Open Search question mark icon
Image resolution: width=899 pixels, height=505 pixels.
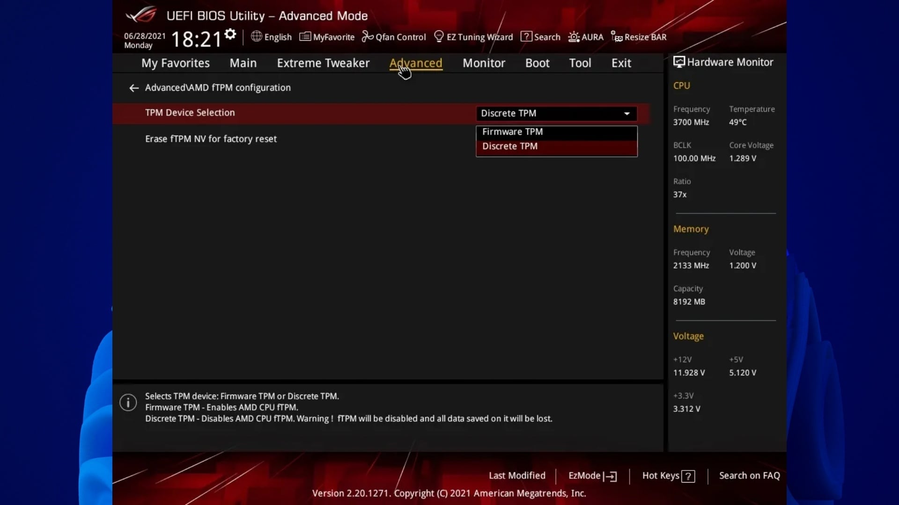tap(526, 36)
